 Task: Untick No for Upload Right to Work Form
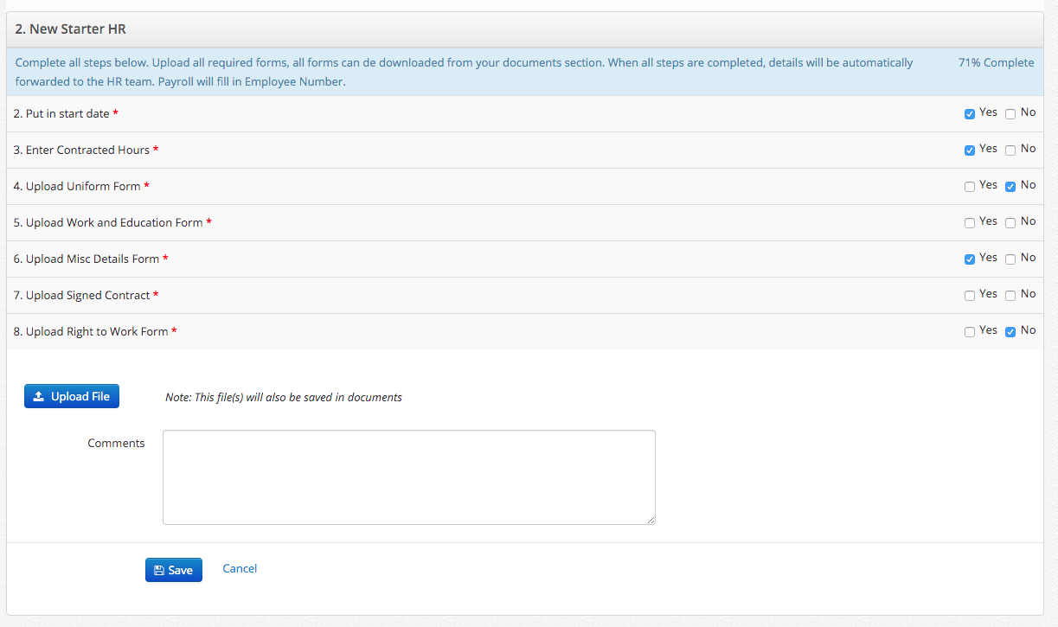point(1010,332)
